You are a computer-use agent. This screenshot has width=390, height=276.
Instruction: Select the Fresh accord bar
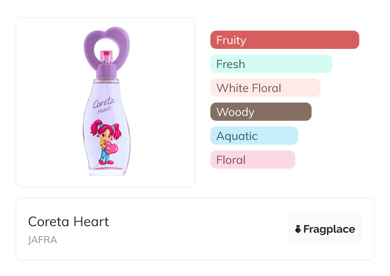coord(271,64)
